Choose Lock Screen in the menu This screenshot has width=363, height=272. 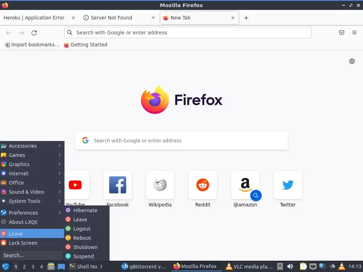pos(32,243)
